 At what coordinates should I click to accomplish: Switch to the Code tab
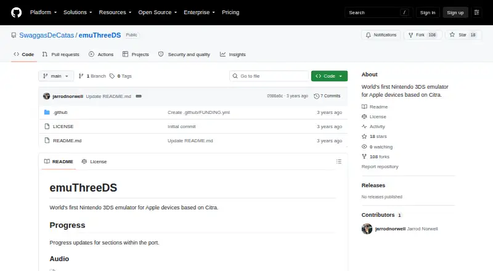tap(23, 54)
